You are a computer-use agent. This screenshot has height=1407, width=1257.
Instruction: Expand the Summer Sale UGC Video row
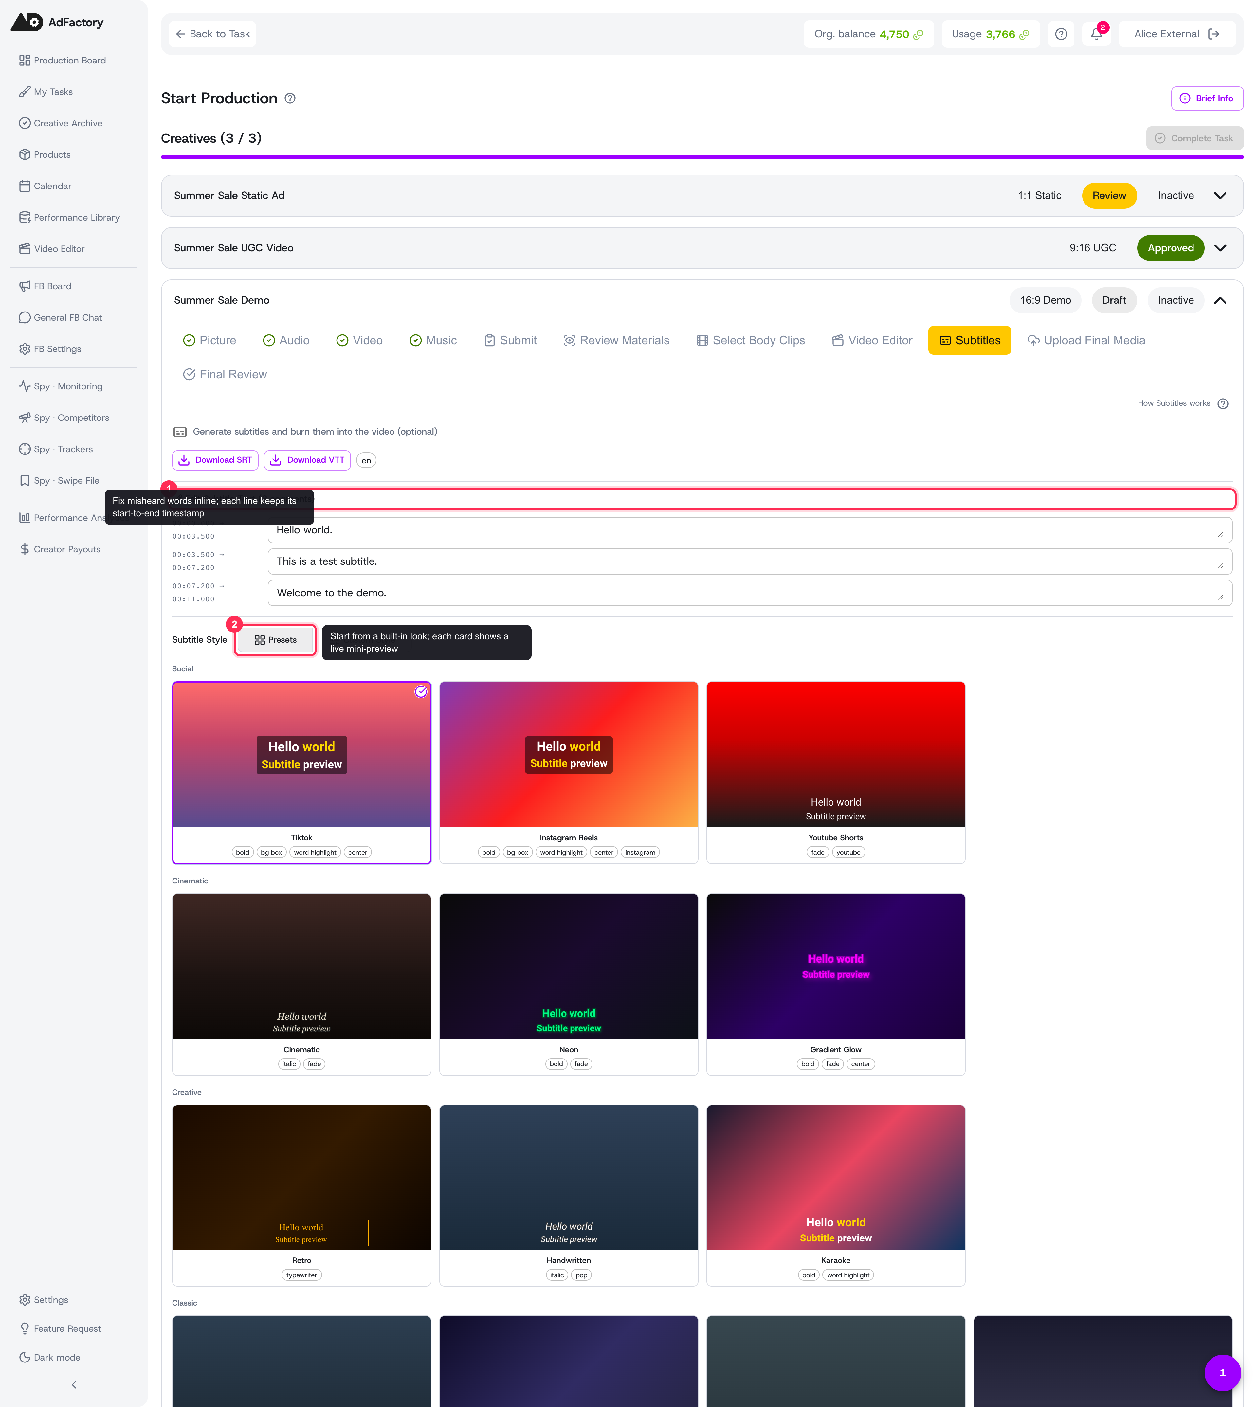click(1220, 248)
